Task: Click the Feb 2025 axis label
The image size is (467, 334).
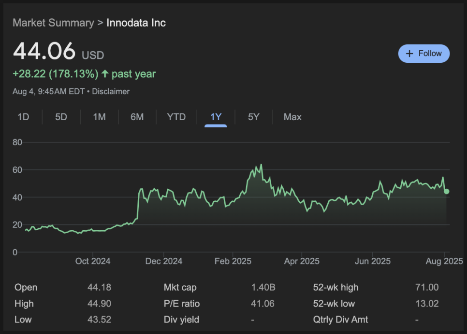Action: click(233, 261)
